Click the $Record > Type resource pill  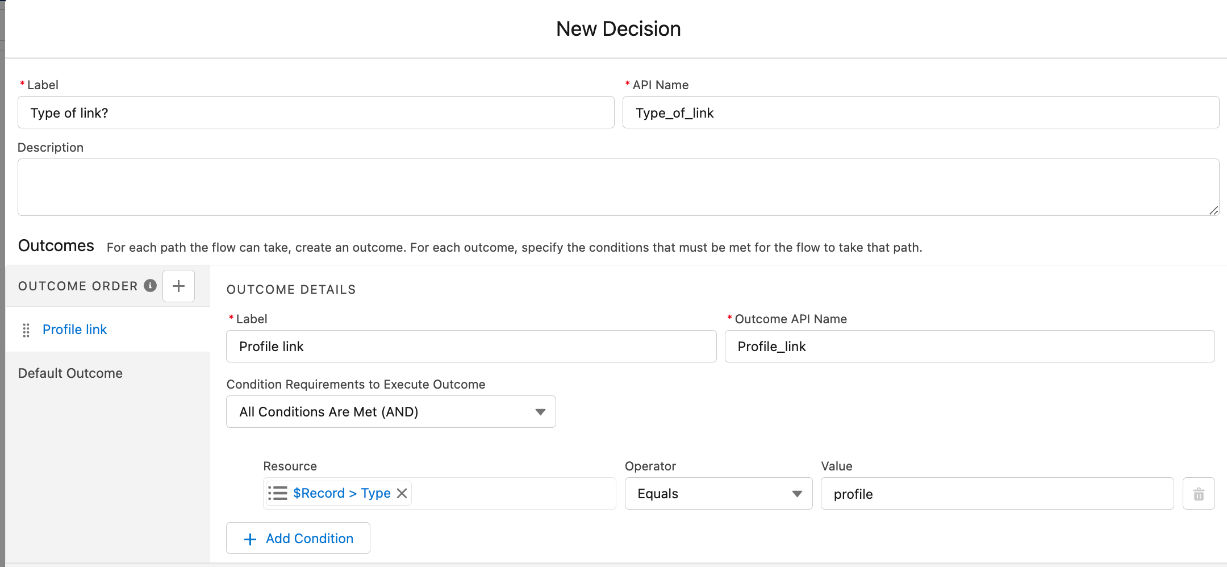point(341,493)
